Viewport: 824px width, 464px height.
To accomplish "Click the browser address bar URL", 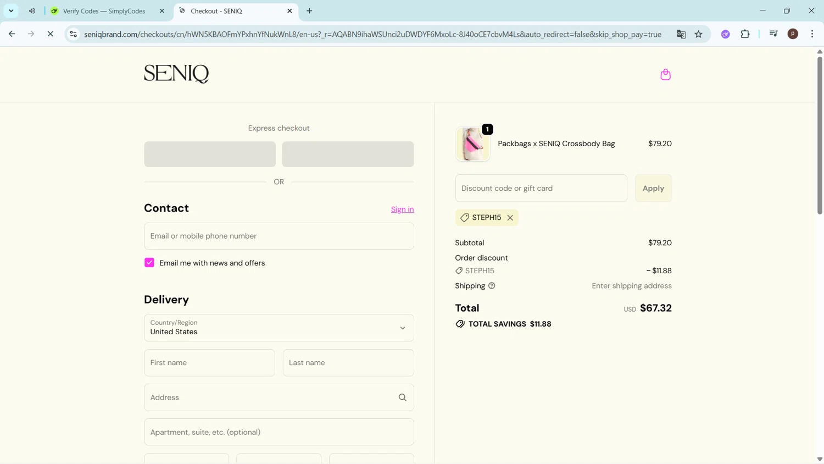I will click(x=372, y=34).
